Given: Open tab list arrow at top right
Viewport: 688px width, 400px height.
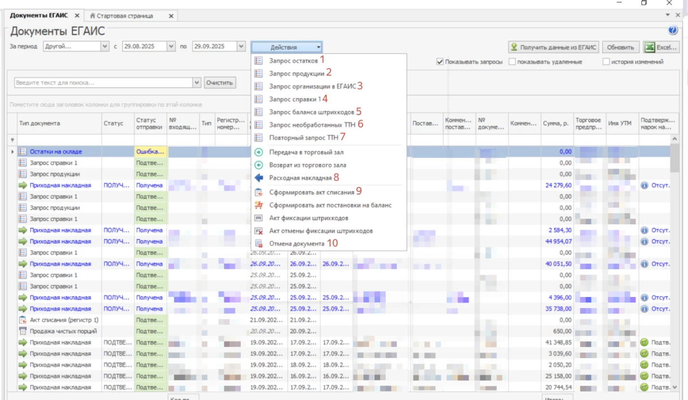Looking at the screenshot, I should coord(668,15).
